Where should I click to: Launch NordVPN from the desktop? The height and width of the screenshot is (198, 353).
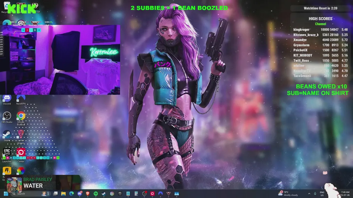21,100
